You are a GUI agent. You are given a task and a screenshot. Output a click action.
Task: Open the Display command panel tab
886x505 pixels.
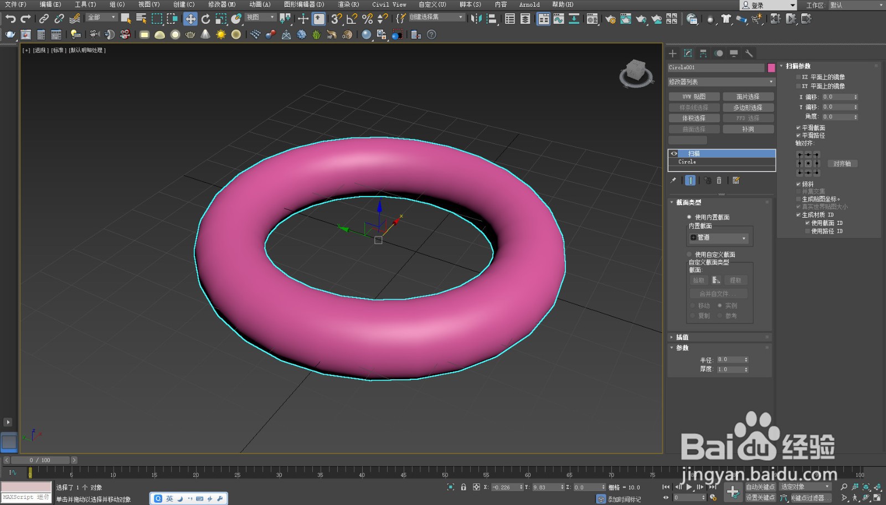pos(734,53)
